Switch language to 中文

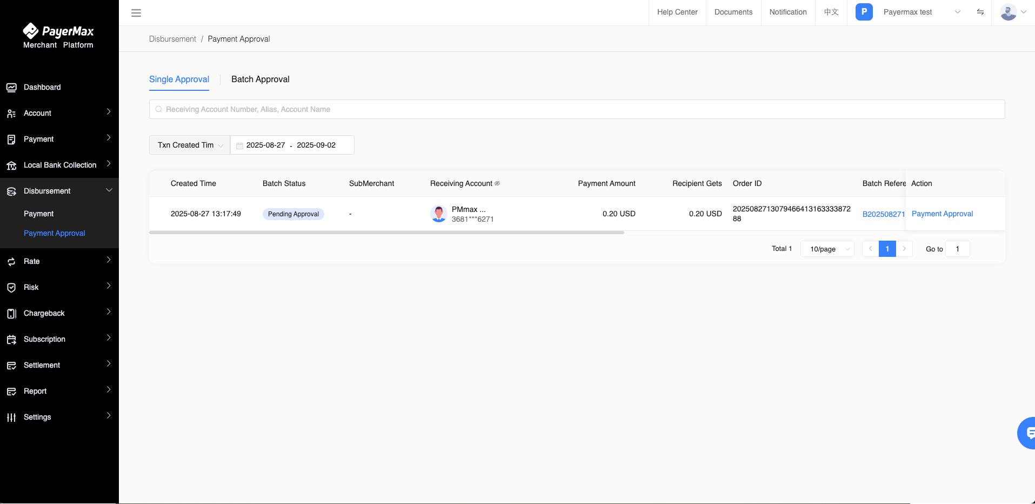pyautogui.click(x=831, y=12)
